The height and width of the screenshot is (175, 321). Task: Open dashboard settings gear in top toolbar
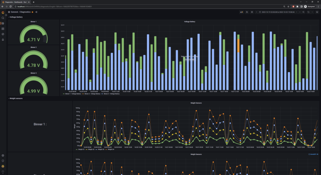(x=252, y=12)
